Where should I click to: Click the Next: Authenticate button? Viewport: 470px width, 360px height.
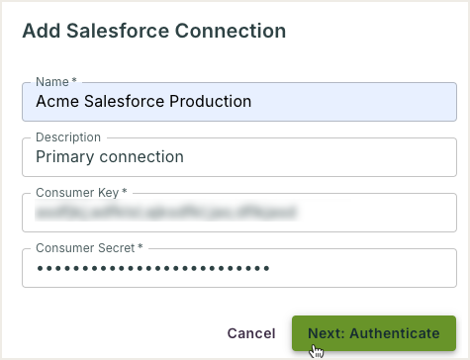pyautogui.click(x=374, y=333)
